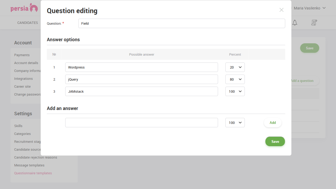The width and height of the screenshot is (336, 189).
Task: Click the empty answer text input
Action: (141, 123)
